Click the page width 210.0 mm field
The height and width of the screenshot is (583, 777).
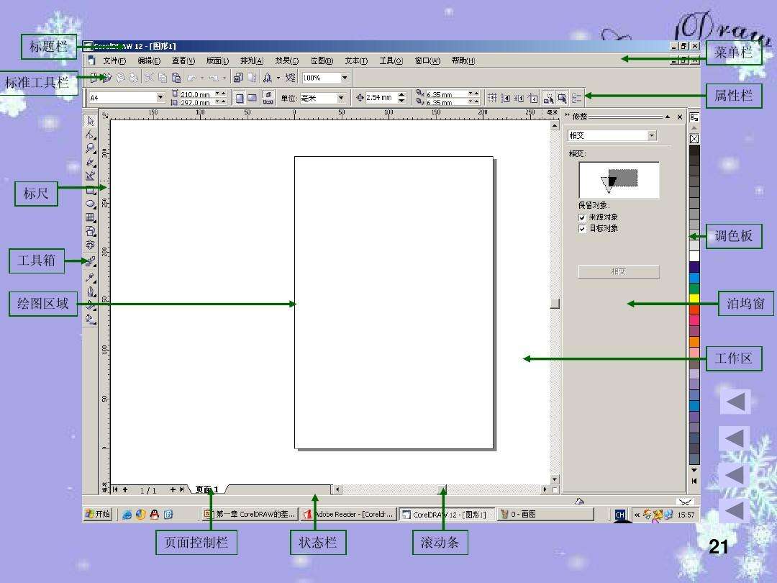(x=198, y=94)
